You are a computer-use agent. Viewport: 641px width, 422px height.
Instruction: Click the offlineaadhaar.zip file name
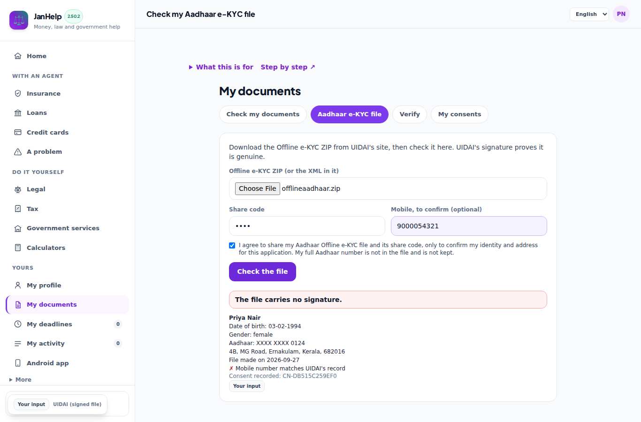(311, 188)
